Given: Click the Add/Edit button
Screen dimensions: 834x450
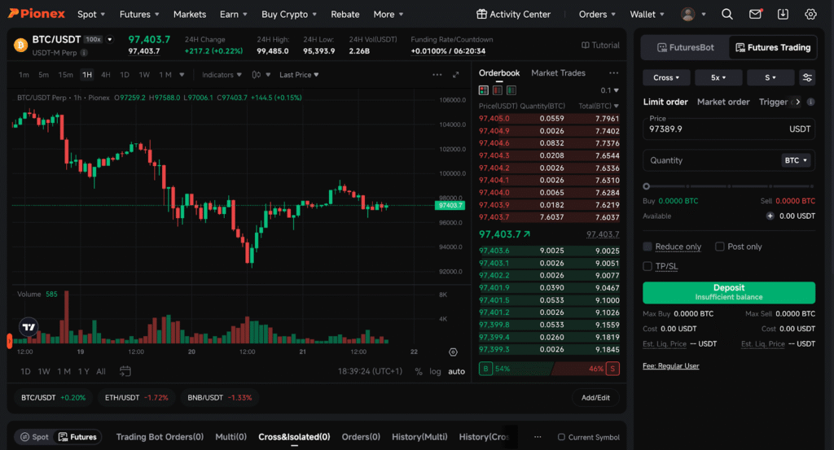Looking at the screenshot, I should [595, 397].
